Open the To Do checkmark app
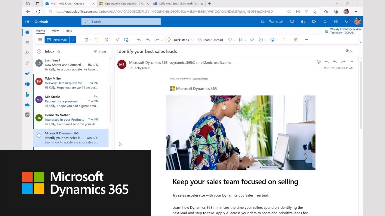This screenshot has height=216, width=385. [27, 73]
